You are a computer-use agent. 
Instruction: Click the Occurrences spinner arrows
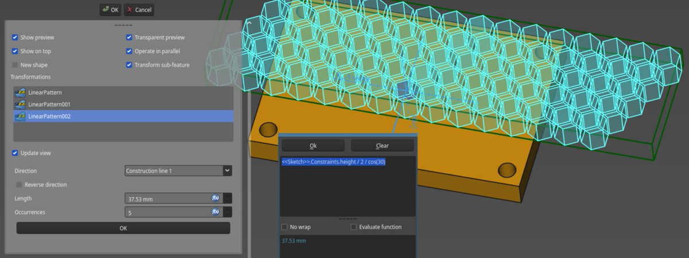click(x=228, y=212)
